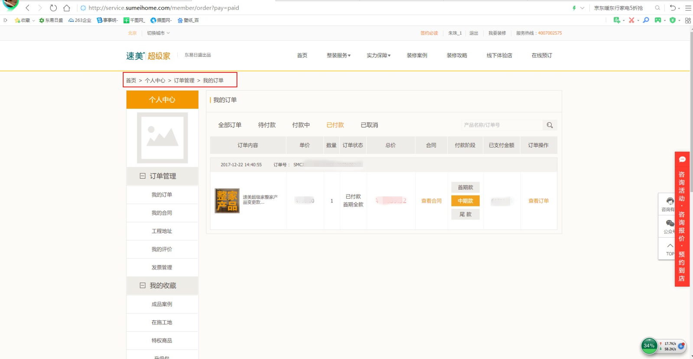Image resolution: width=693 pixels, height=359 pixels.
Task: Collapse the 我的收藏 sidebar section
Action: [x=143, y=285]
